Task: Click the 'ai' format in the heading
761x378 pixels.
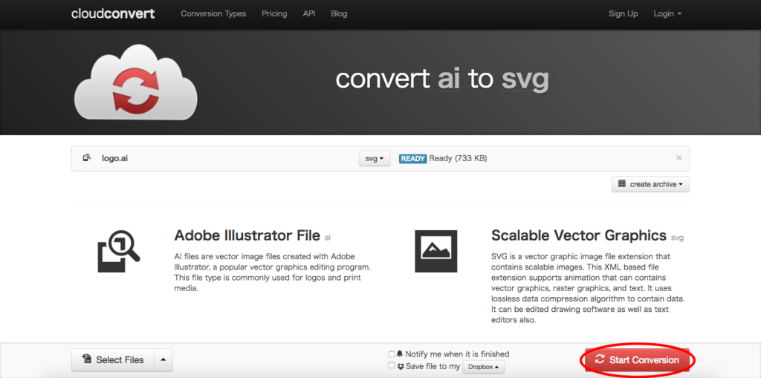Action: coord(449,79)
